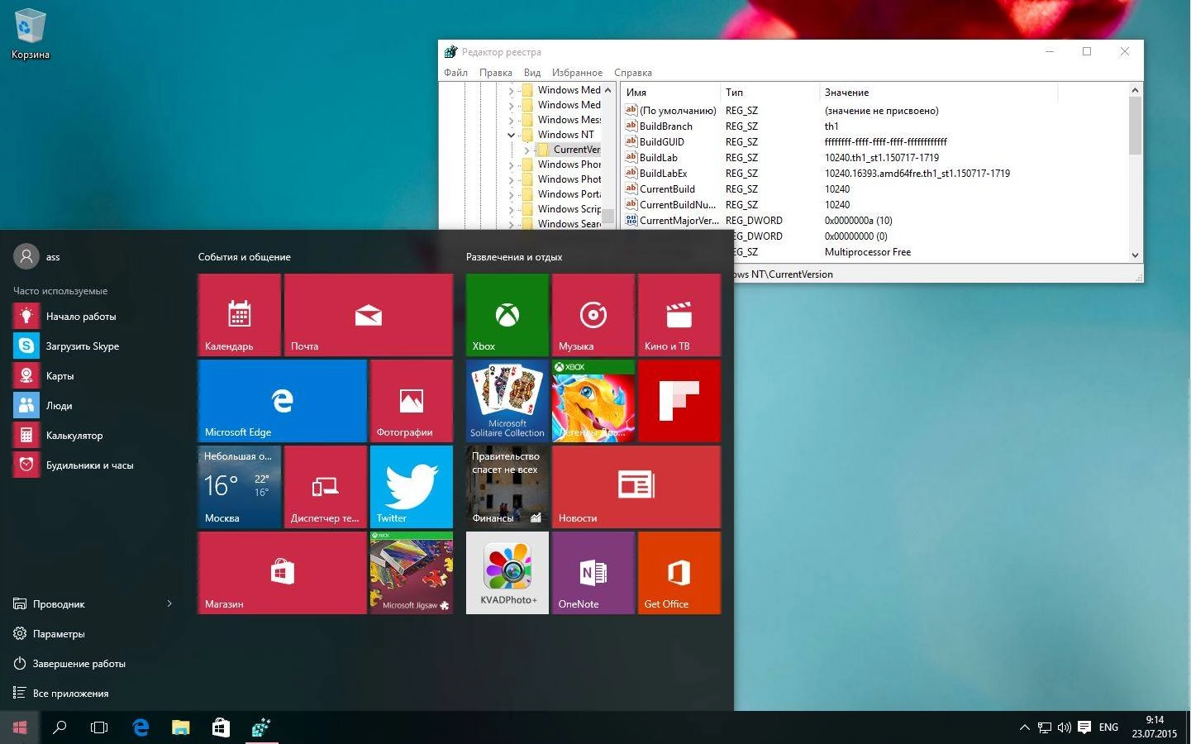This screenshot has width=1191, height=744.
Task: Open the Calendar tile (Календарь)
Action: tap(240, 315)
